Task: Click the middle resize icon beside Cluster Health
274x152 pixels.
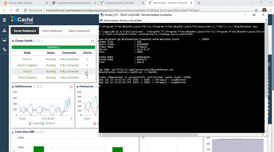Action: click(x=39, y=41)
